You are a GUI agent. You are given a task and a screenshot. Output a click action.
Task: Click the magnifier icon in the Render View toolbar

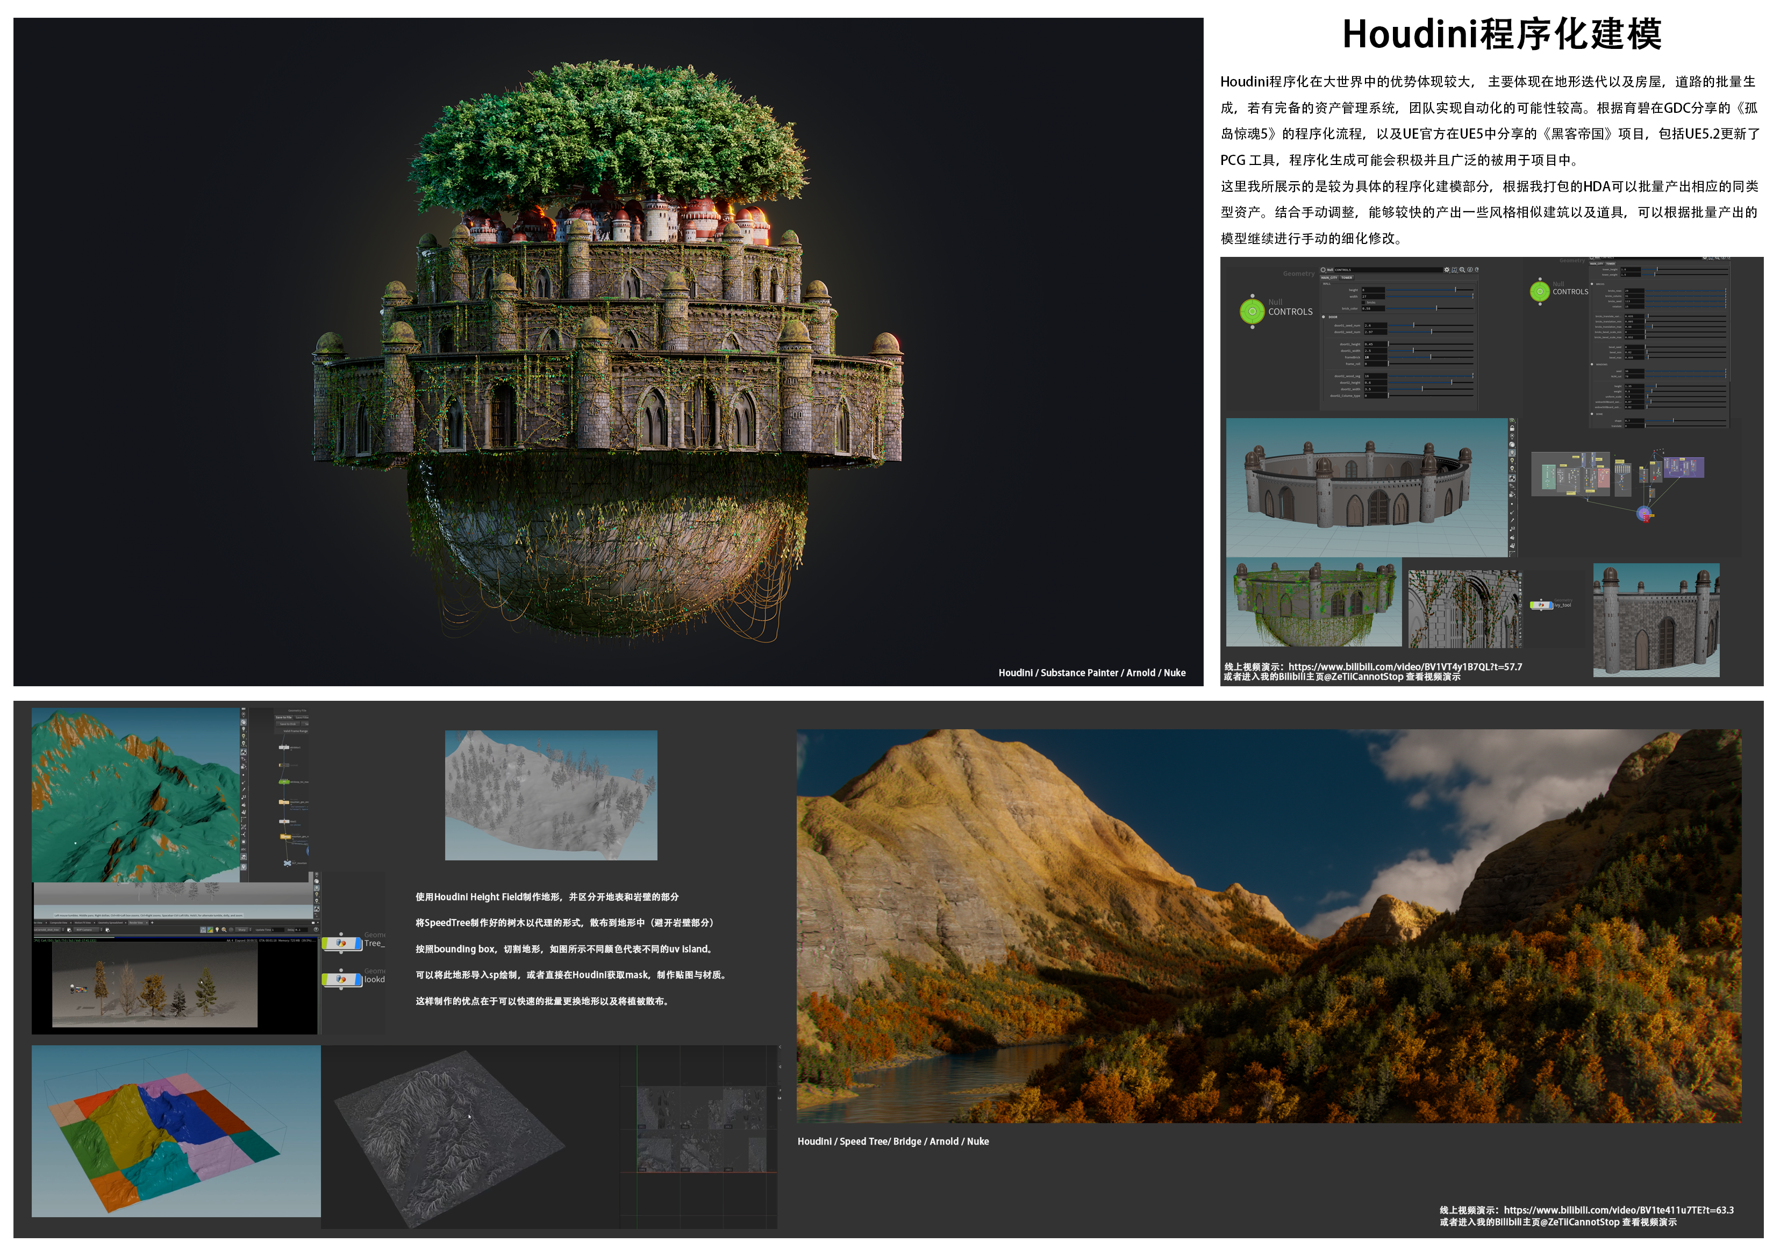(x=224, y=930)
